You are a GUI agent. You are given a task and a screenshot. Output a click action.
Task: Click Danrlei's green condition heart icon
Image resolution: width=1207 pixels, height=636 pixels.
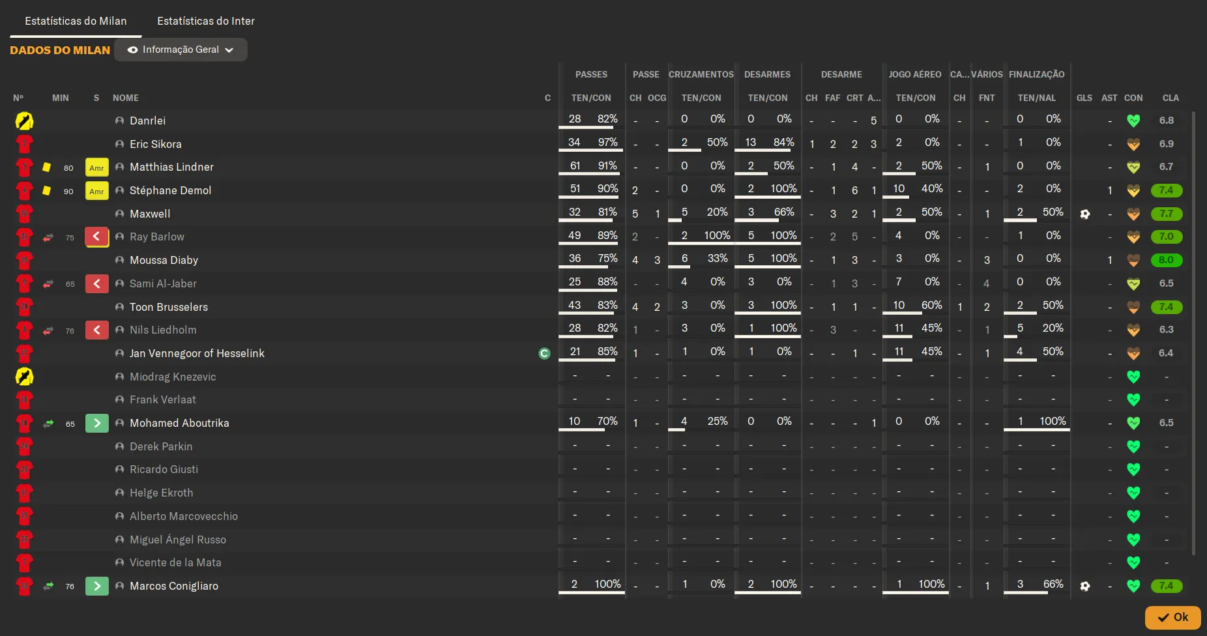coord(1133,121)
